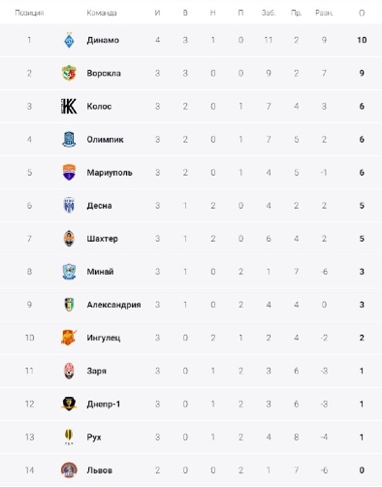Click the Шахтер club emblem
Screen dimensions: 382x487
tap(69, 239)
